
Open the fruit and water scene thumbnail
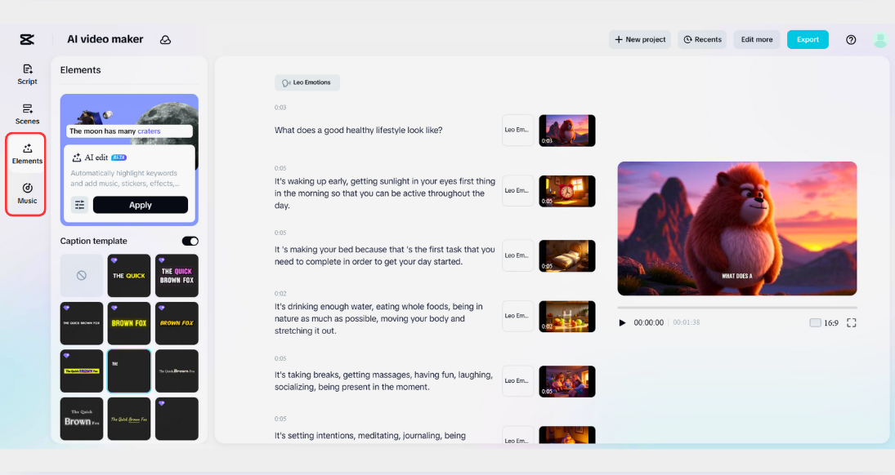566,317
